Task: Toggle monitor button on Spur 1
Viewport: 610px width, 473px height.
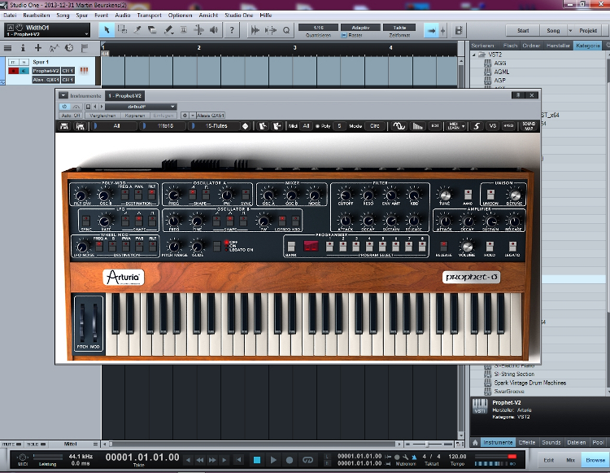Action: click(24, 71)
